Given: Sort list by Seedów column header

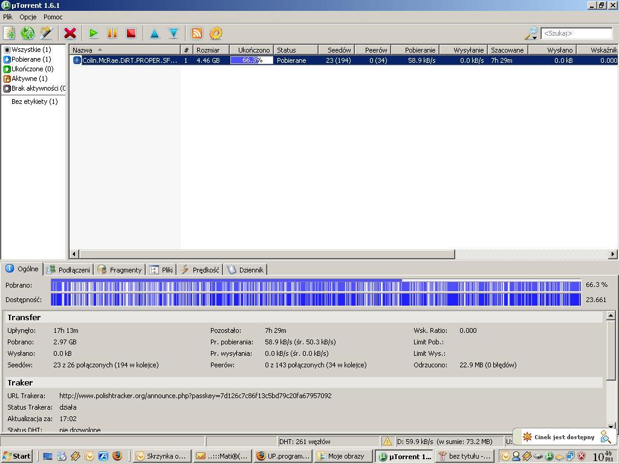Looking at the screenshot, I should (x=336, y=50).
